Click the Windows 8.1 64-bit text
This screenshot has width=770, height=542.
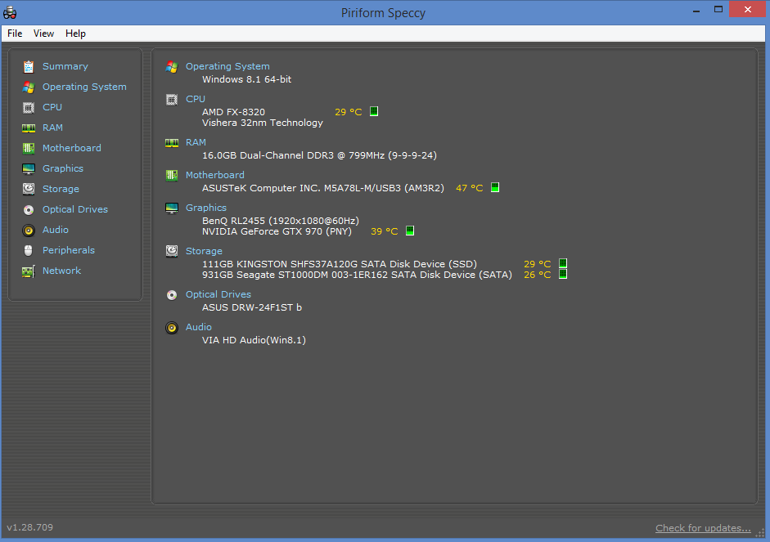pos(247,79)
